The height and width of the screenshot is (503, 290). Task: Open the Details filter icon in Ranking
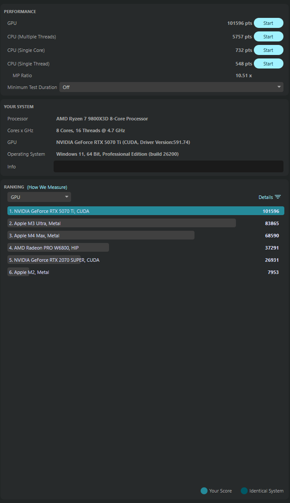[x=278, y=197]
